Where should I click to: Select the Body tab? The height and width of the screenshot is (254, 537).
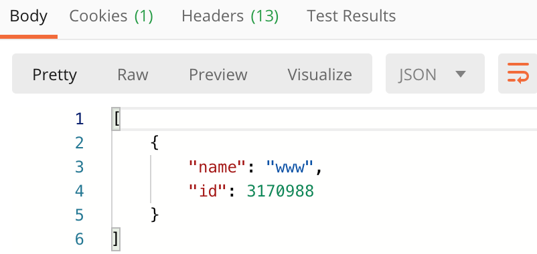(x=28, y=16)
